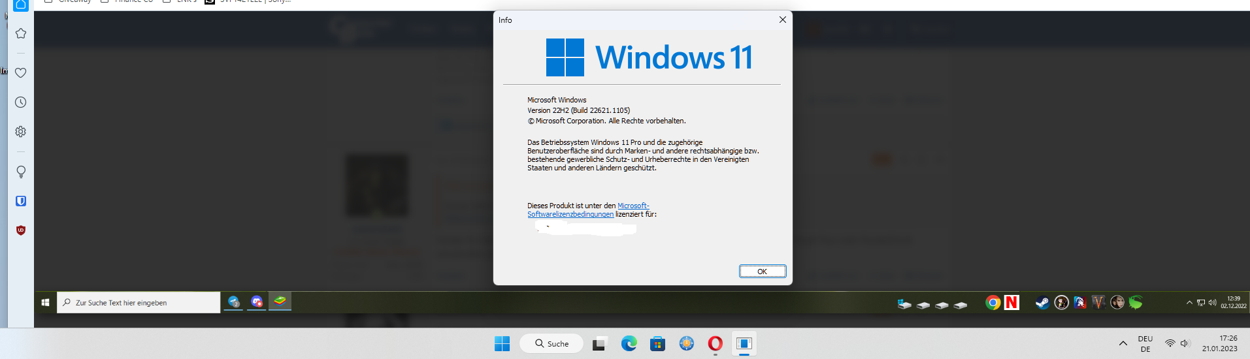Open the green bug-shaped icon
Image resolution: width=1250 pixels, height=359 pixels.
pyautogui.click(x=1136, y=302)
